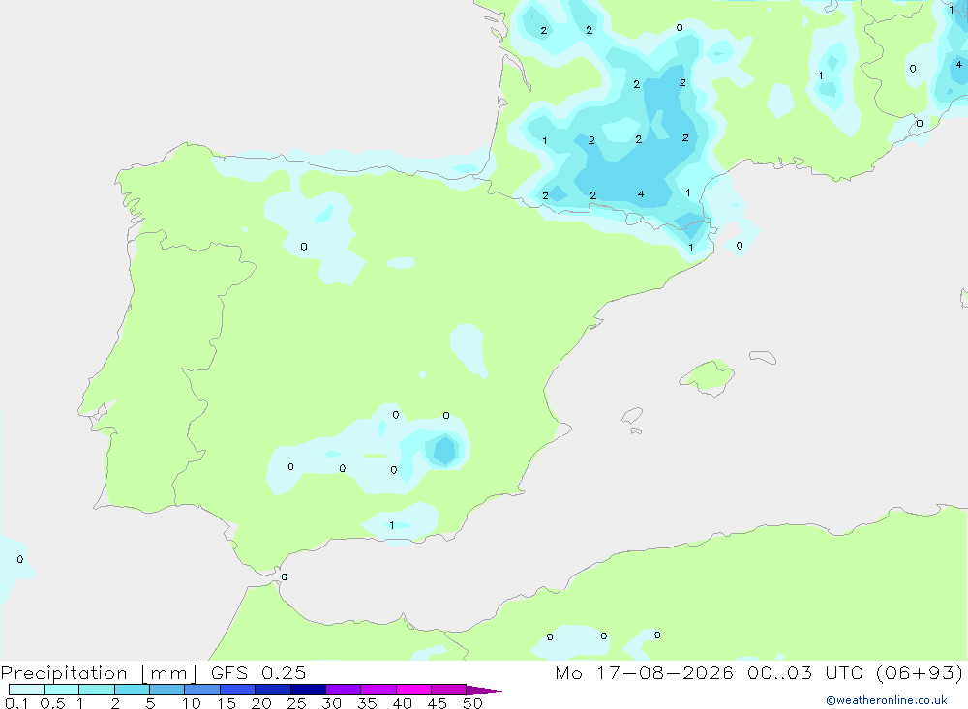The width and height of the screenshot is (968, 709).
Task: Click the '00..03 UTC' time range text
Action: pos(805,672)
